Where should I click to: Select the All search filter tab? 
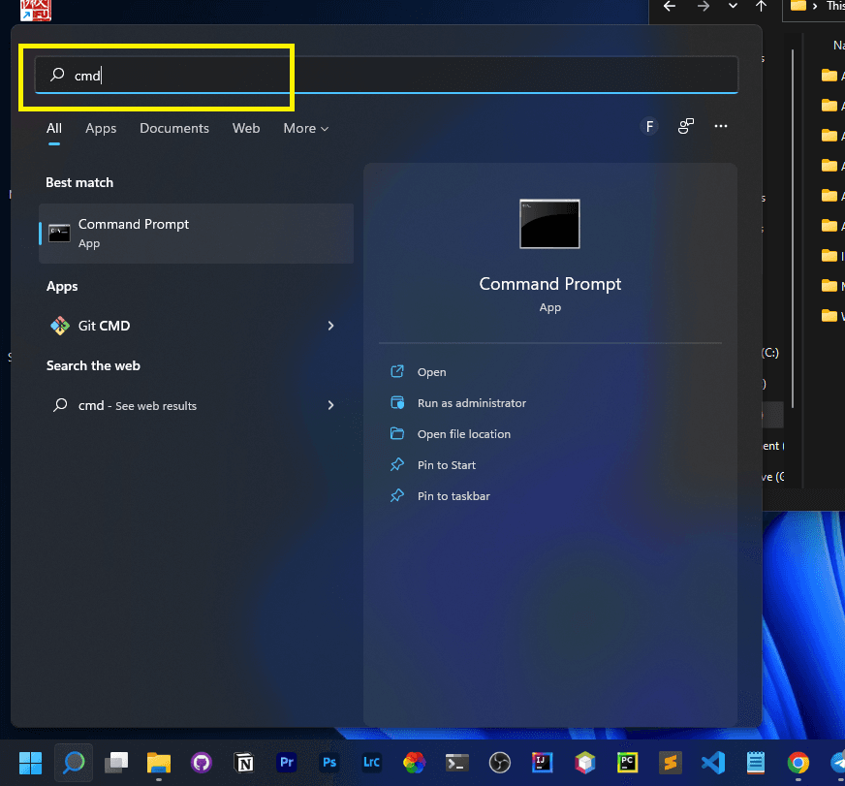(54, 128)
